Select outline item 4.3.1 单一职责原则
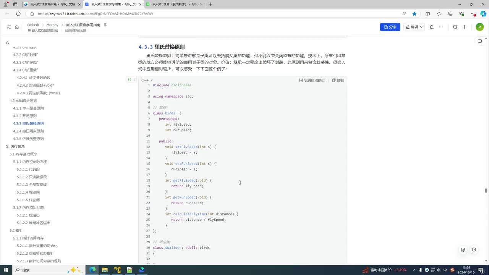The height and width of the screenshot is (275, 489). point(28,108)
